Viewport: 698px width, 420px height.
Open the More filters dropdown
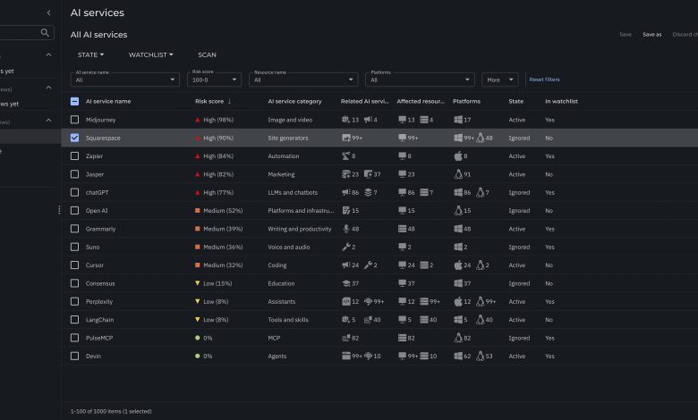500,80
